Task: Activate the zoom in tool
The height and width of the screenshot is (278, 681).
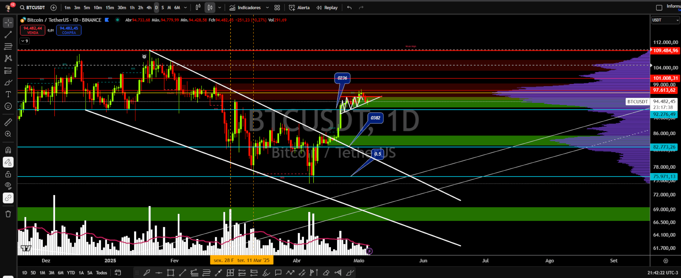Action: point(8,134)
